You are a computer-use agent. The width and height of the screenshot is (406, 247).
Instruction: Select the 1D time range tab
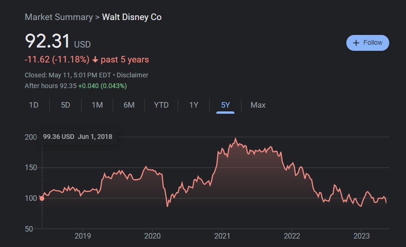tap(34, 105)
